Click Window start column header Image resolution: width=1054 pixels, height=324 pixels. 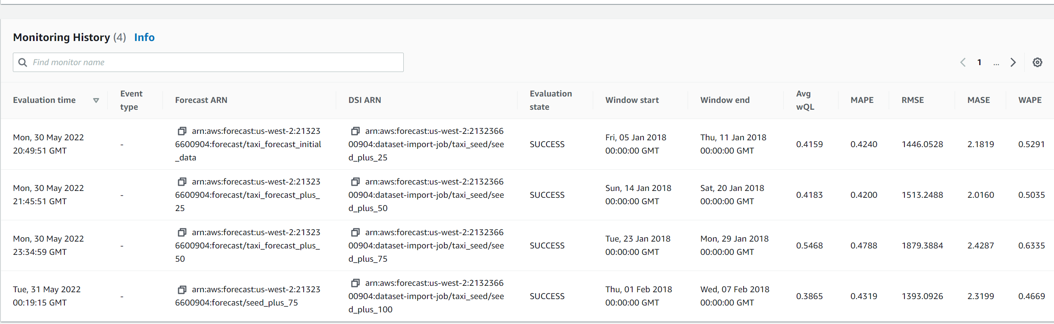pyautogui.click(x=632, y=100)
